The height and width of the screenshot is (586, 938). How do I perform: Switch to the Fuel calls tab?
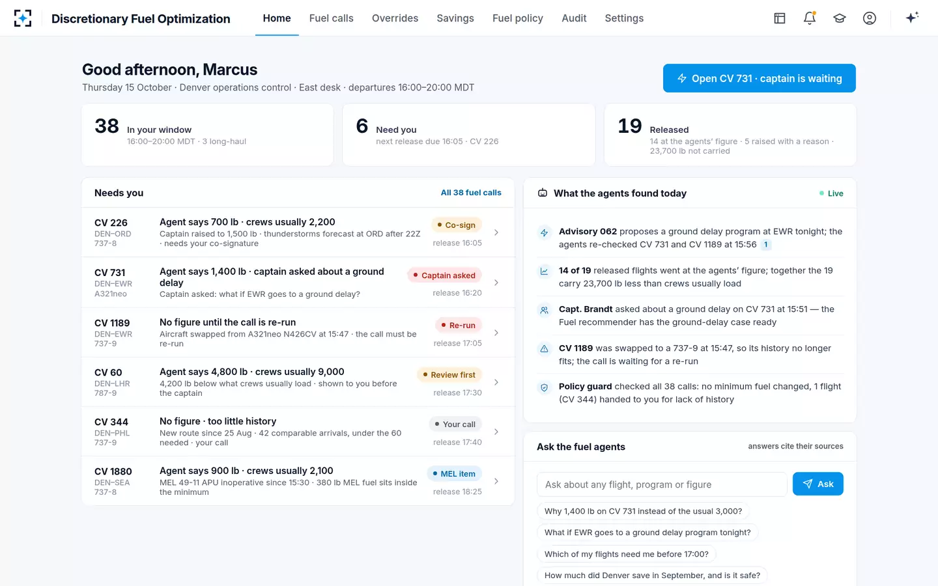(332, 18)
